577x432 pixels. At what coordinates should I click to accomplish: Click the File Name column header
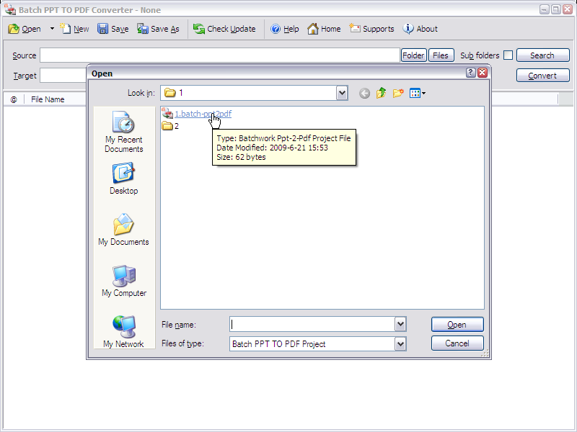coord(48,99)
